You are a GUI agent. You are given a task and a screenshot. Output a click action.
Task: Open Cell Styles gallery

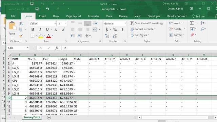coord(139,35)
